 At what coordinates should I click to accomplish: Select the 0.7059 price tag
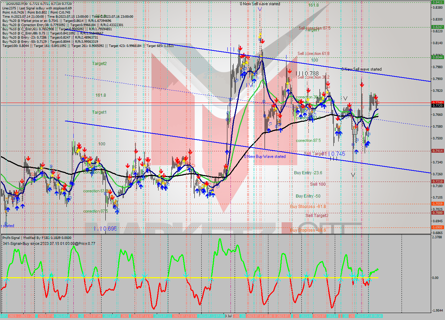tap(437, 203)
